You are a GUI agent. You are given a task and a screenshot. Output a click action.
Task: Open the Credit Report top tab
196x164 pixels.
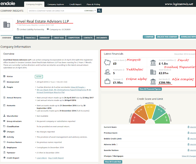[75, 4]
